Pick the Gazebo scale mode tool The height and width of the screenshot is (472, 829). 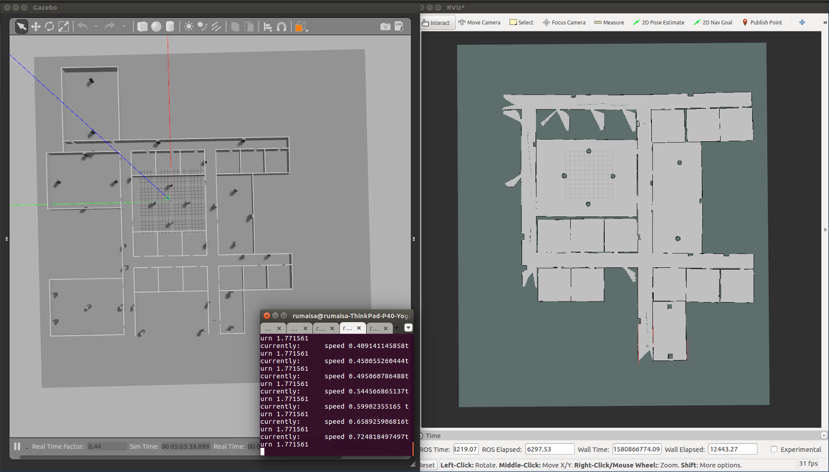(63, 27)
